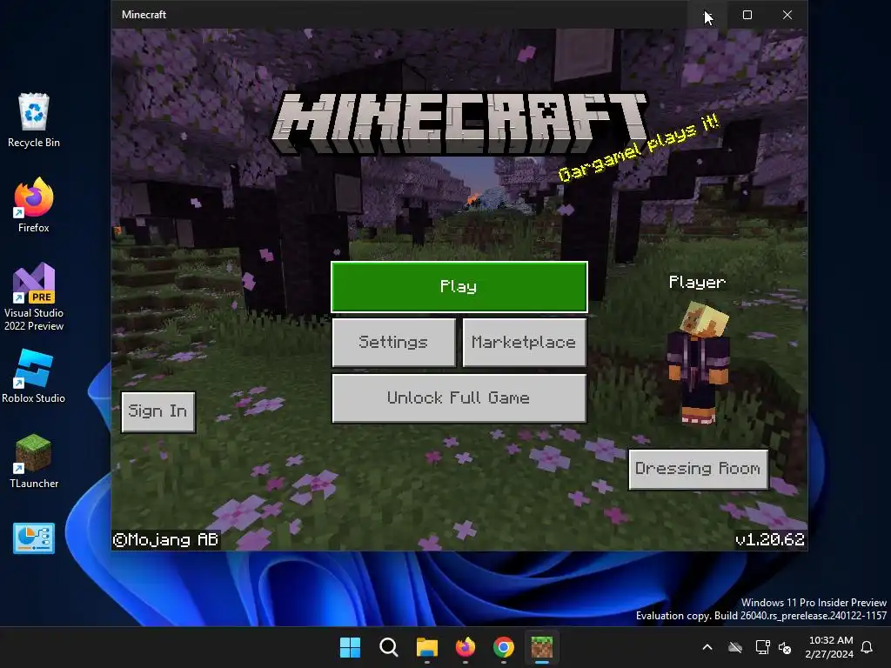Click the Minecraft window title text
The image size is (891, 668).
(144, 15)
